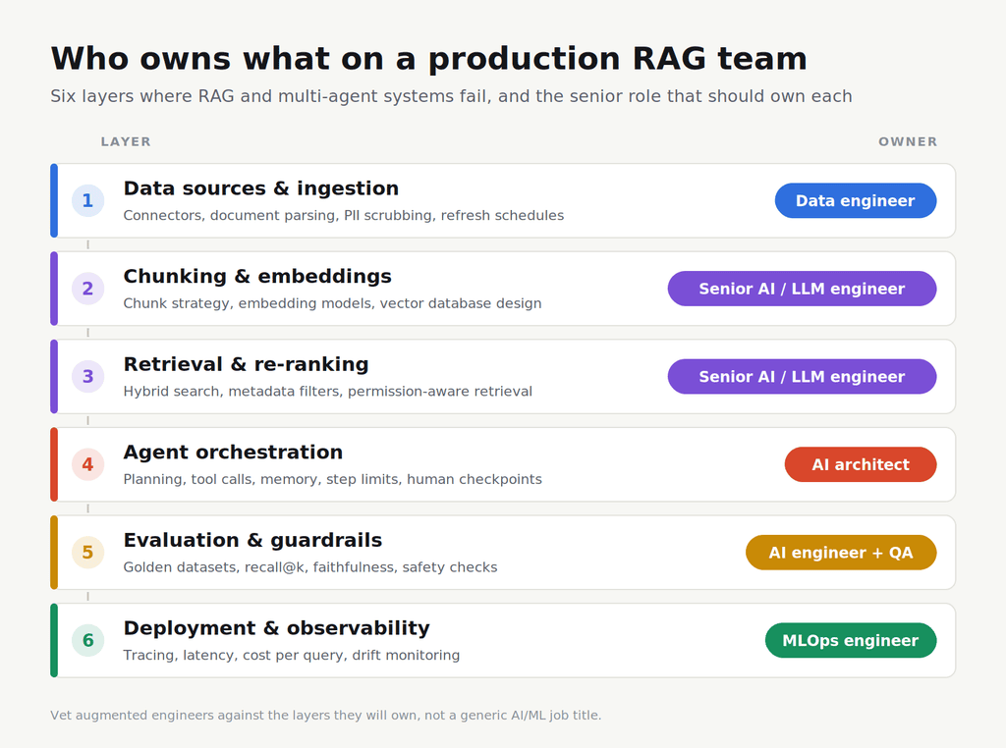The height and width of the screenshot is (748, 1006).
Task: Select the Data engineer owner pill
Action: [856, 200]
